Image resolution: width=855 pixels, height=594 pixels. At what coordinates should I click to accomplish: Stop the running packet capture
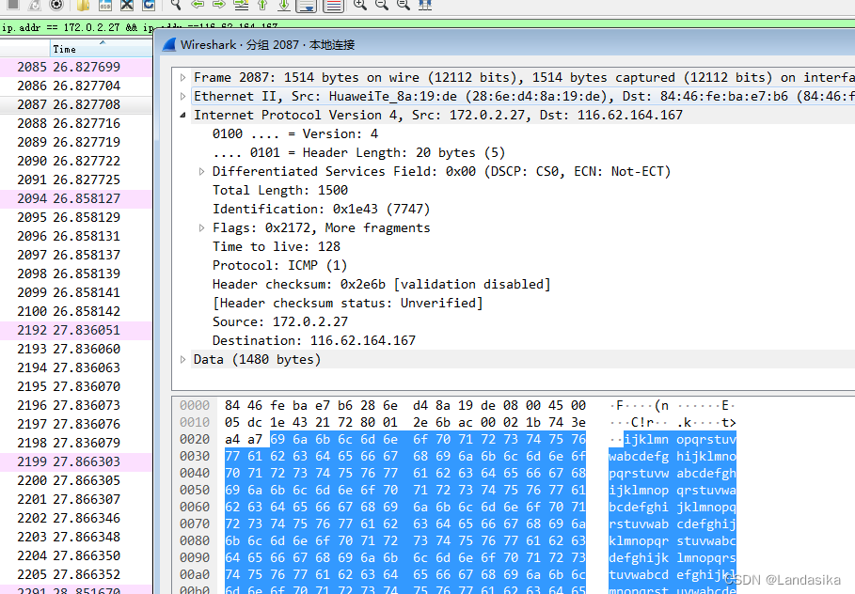click(13, 5)
